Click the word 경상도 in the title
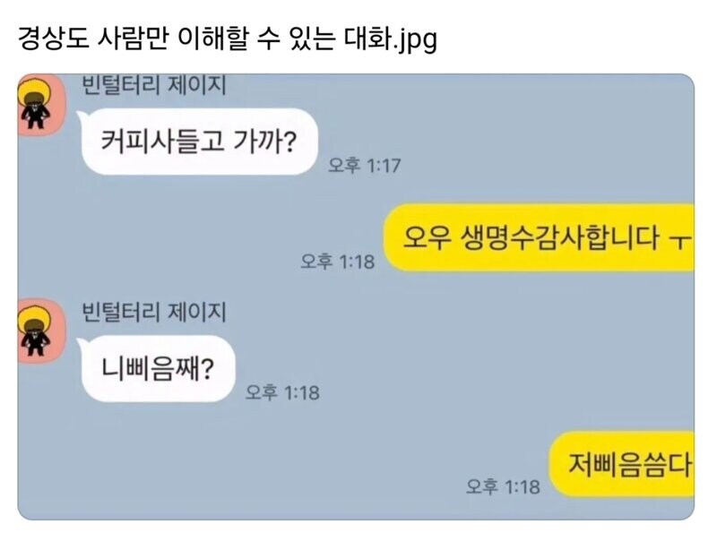 (53, 39)
